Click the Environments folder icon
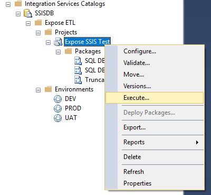The height and width of the screenshot is (195, 211). tap(48, 89)
